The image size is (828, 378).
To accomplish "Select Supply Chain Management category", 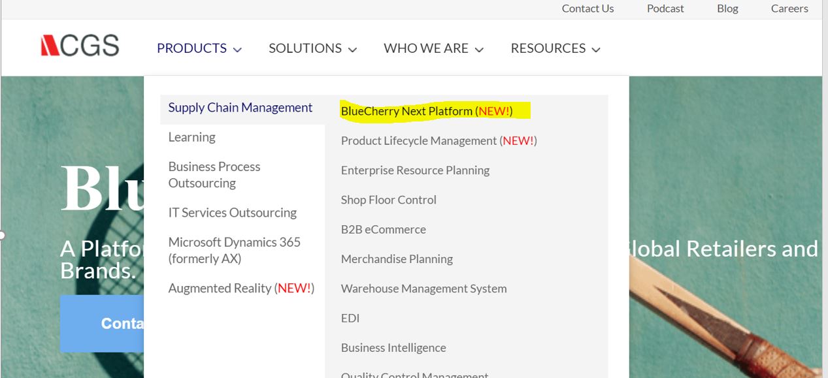I will click(x=240, y=107).
